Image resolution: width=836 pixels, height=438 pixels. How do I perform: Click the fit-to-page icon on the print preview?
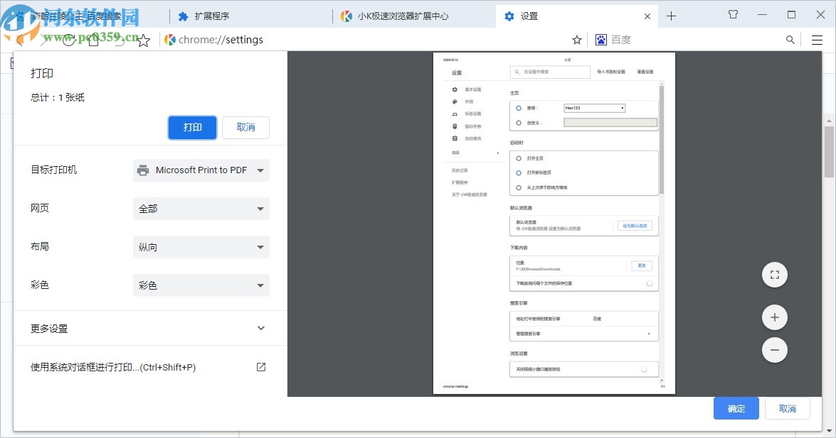[775, 275]
